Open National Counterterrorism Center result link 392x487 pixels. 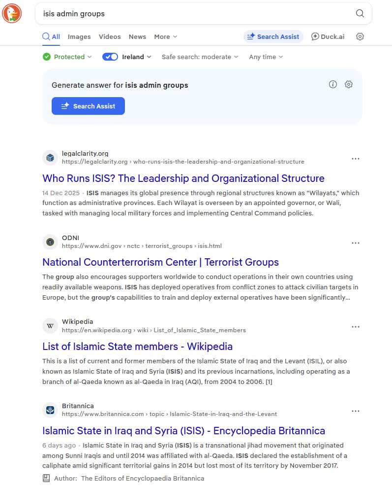tap(160, 262)
